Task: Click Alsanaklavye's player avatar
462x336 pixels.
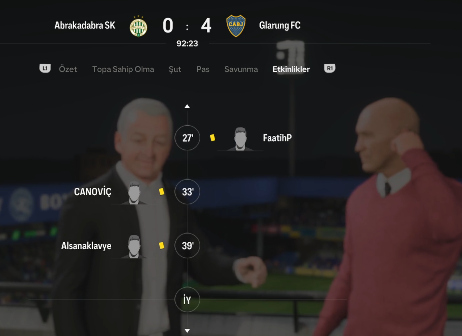Action: 134,247
